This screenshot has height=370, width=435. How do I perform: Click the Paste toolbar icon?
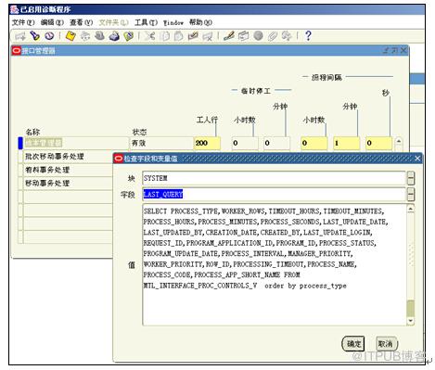(x=178, y=36)
